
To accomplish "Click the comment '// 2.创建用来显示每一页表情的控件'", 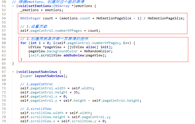I will tap(54, 39).
